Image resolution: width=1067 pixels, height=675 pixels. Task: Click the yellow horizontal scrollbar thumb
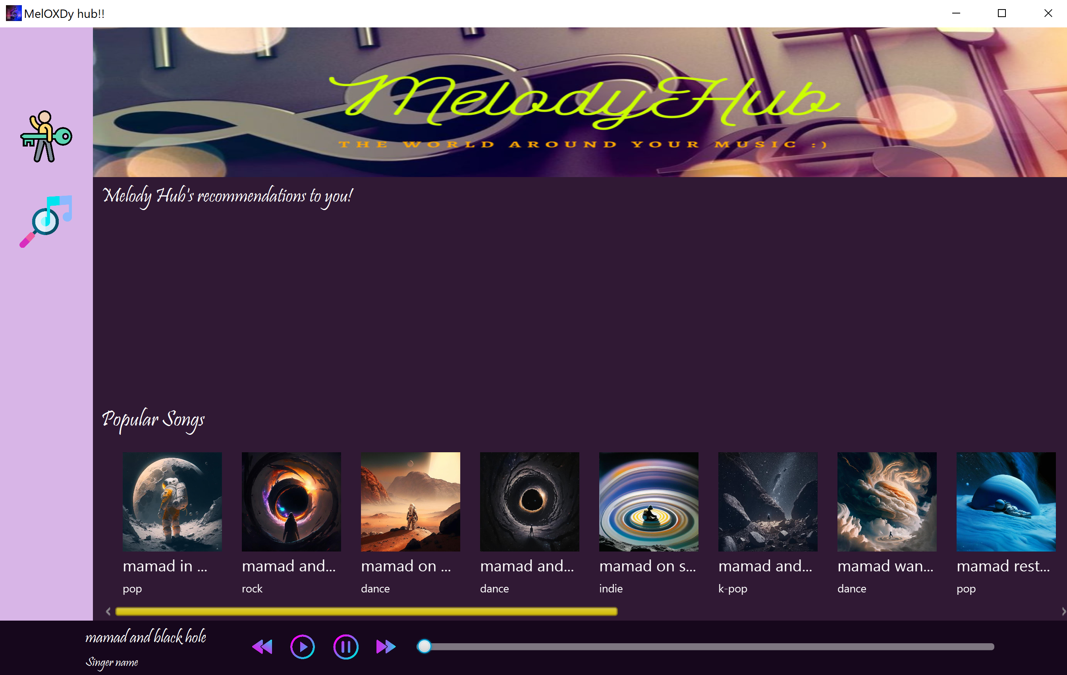366,611
